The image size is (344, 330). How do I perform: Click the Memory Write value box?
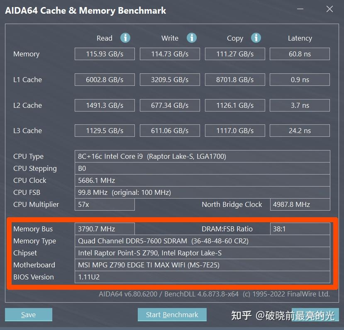pyautogui.click(x=170, y=54)
